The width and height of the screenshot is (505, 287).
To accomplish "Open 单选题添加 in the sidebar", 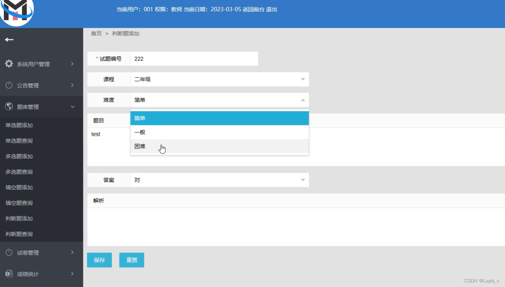I will pyautogui.click(x=19, y=125).
